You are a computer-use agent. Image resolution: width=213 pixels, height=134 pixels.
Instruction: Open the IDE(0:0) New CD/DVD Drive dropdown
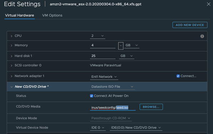[136, 128]
